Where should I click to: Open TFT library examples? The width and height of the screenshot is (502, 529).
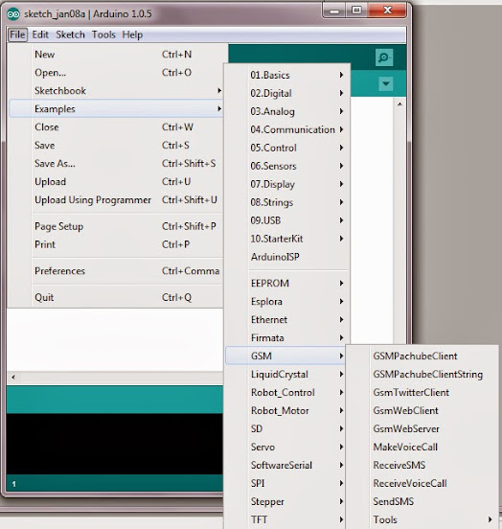click(x=286, y=519)
